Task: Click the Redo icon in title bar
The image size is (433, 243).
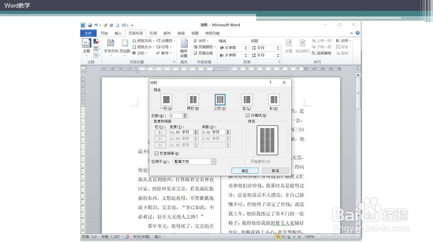Action: click(111, 25)
